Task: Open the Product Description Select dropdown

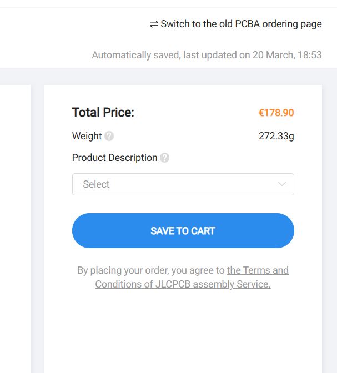Action: [183, 184]
